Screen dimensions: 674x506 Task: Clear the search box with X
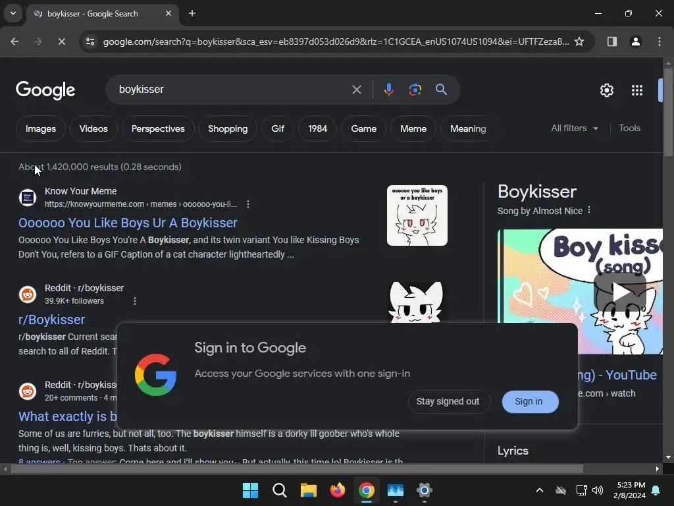tap(356, 90)
